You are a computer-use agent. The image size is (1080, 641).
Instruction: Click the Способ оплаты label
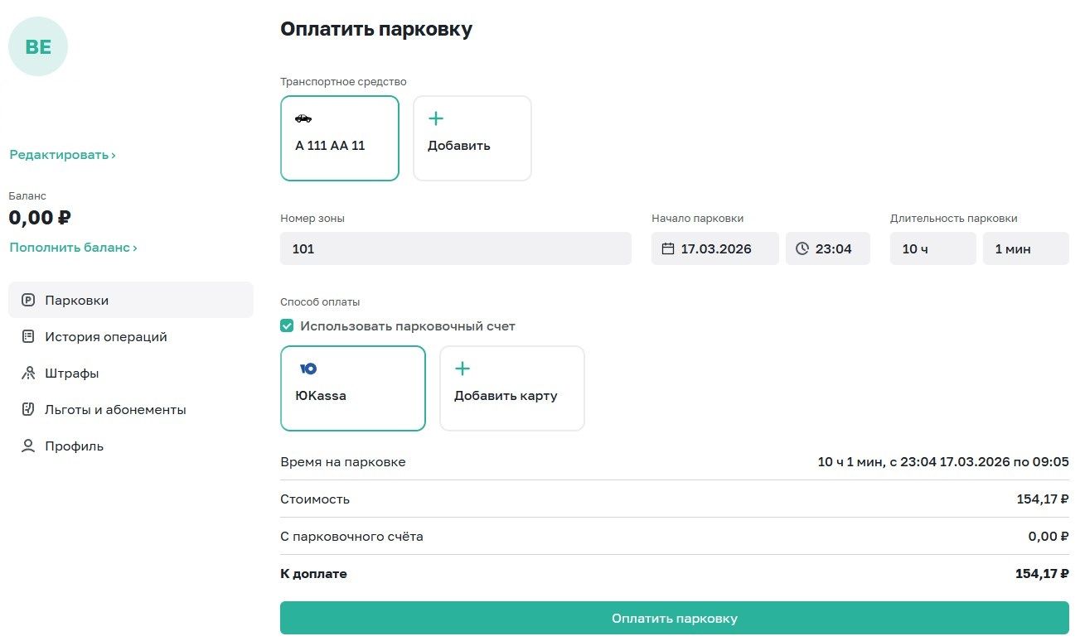[320, 302]
